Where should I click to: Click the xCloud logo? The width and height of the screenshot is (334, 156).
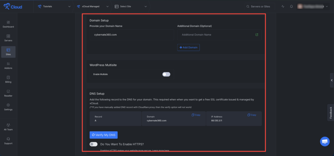(13, 7)
